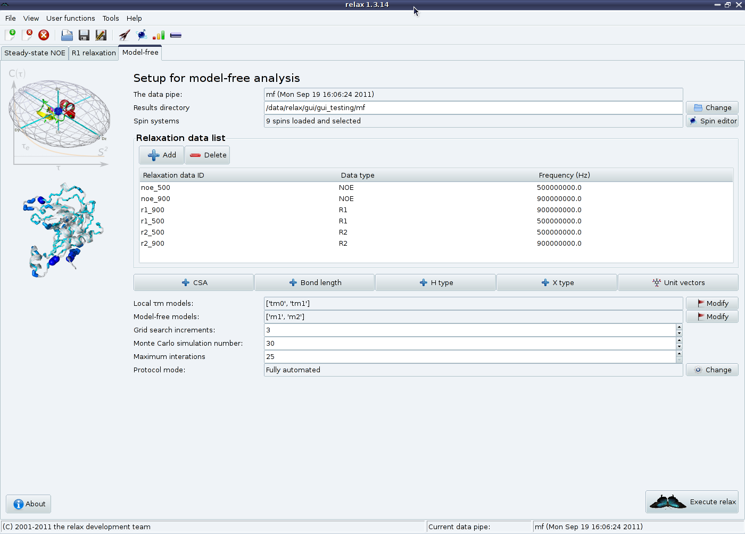Screen dimensions: 745x534
Task: Click the Spin editor button
Action: [x=712, y=121]
